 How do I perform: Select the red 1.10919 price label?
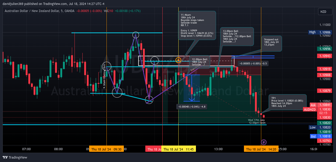pos(325,69)
